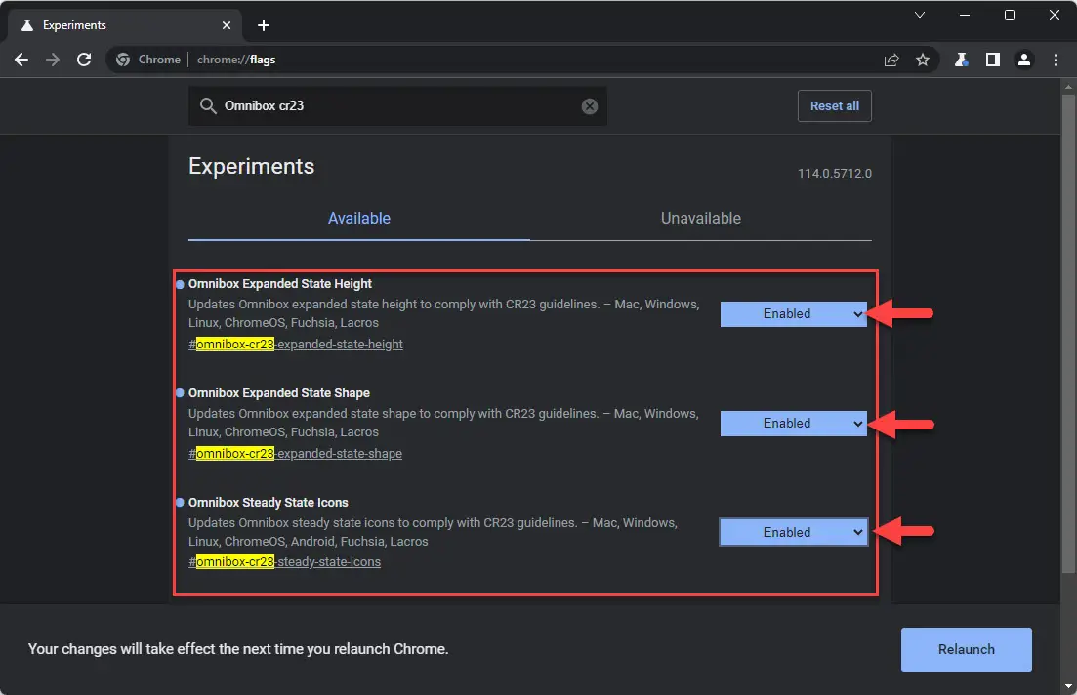The image size is (1077, 695).
Task: Open the Experiments flask toolbar icon
Action: (x=961, y=60)
